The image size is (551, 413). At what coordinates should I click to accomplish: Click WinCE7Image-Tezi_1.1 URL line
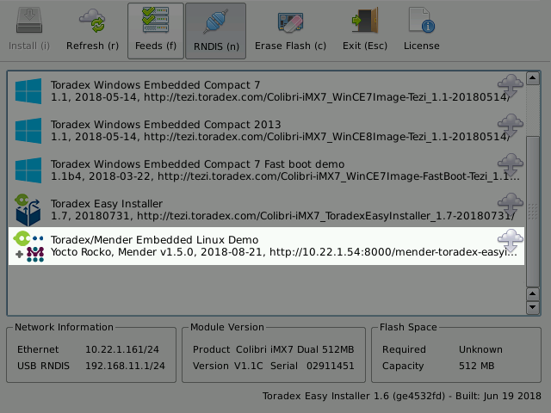pyautogui.click(x=280, y=97)
